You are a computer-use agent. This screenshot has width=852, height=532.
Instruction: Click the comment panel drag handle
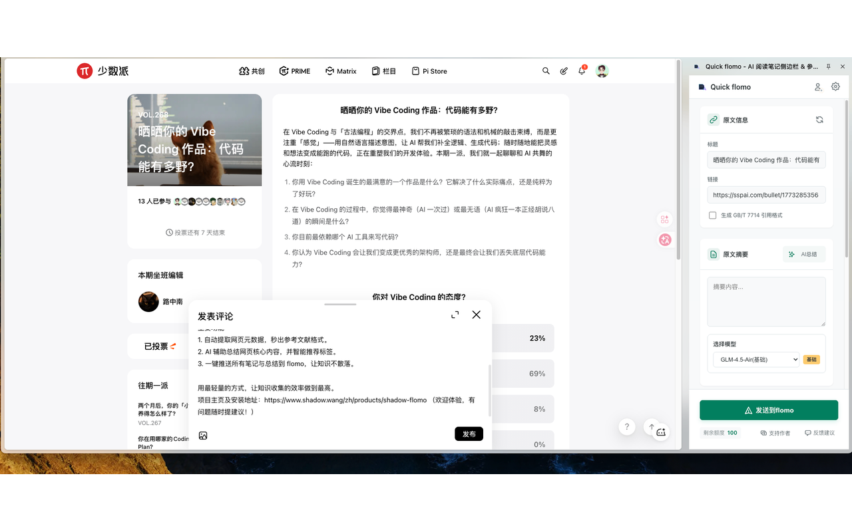341,304
